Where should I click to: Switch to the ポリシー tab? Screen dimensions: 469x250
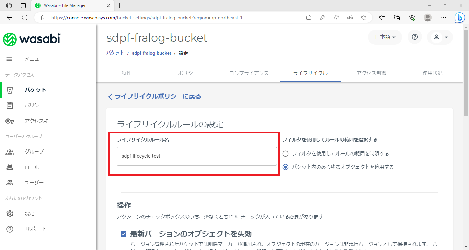[x=187, y=73]
